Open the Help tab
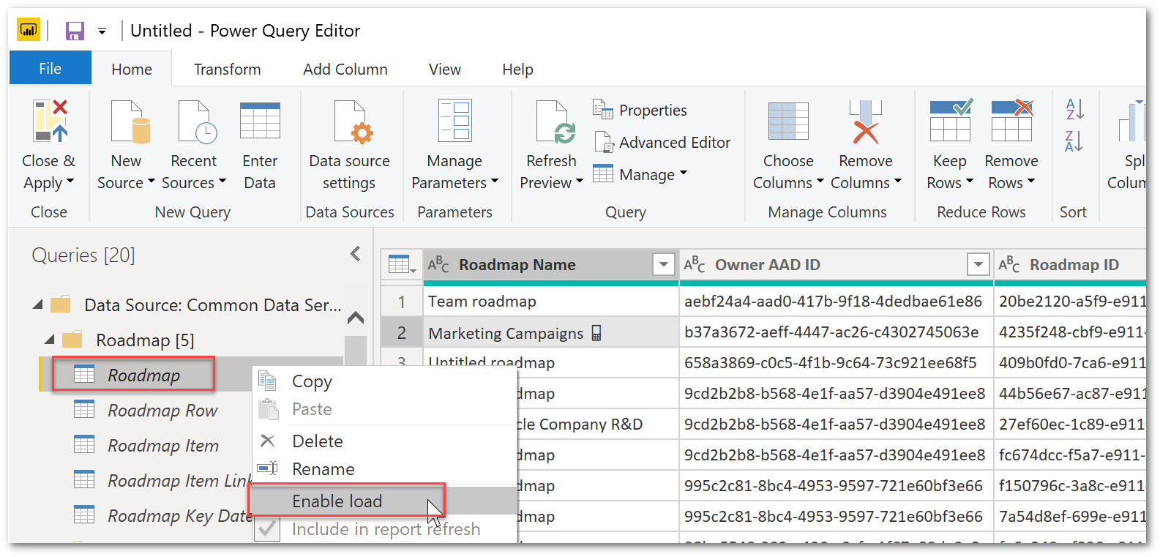Image resolution: width=1160 pixels, height=557 pixels. click(x=517, y=69)
